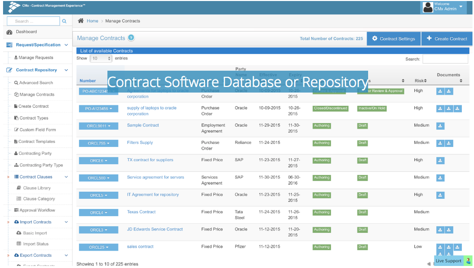Download document for IT Agreement for repository

440,195
